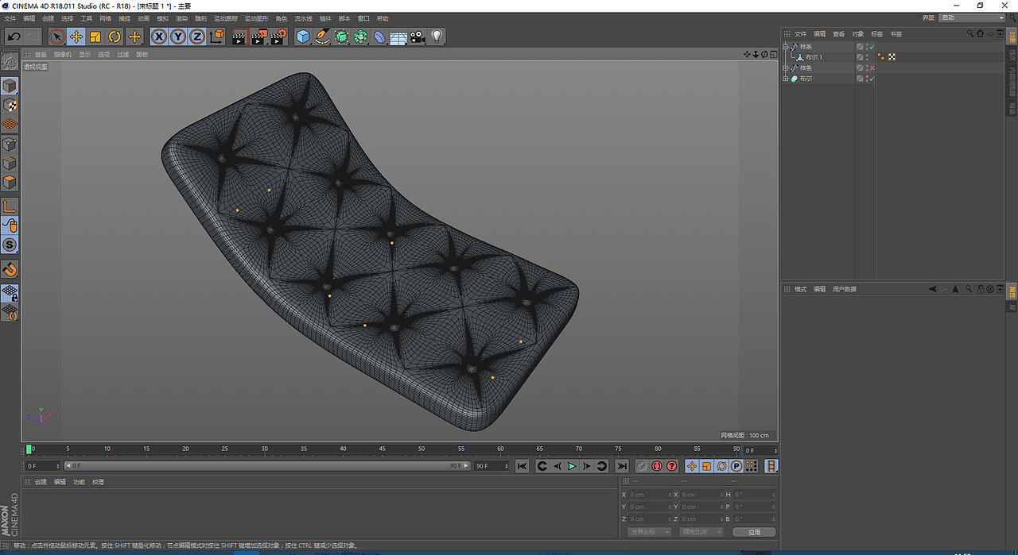Open the 模式 menu in Attributes panel
The image size is (1018, 555).
[x=800, y=289]
